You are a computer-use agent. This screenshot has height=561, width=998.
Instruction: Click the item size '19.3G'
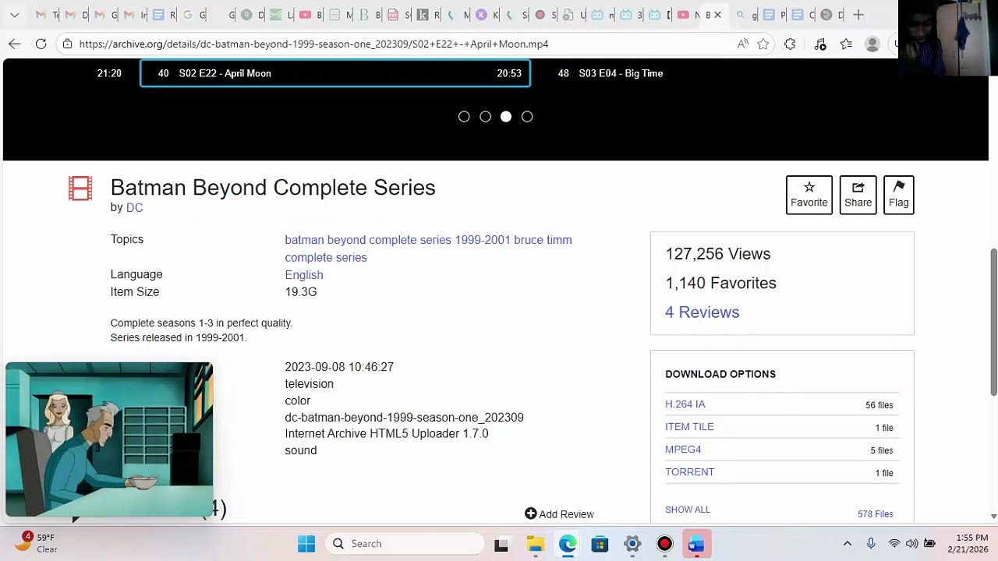301,292
